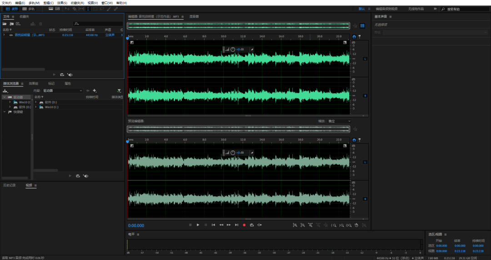This screenshot has height=260, width=491.
Task: Select the 音悦启明星 MP3 file row
Action: 62,35
